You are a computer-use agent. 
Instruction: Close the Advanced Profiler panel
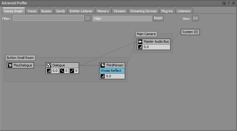coord(233,3)
